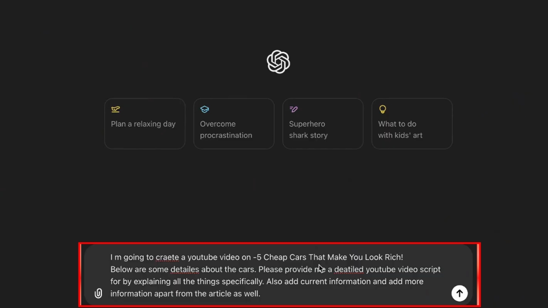Click the word "Rich!" in the message box
This screenshot has height=308, width=548.
393,257
